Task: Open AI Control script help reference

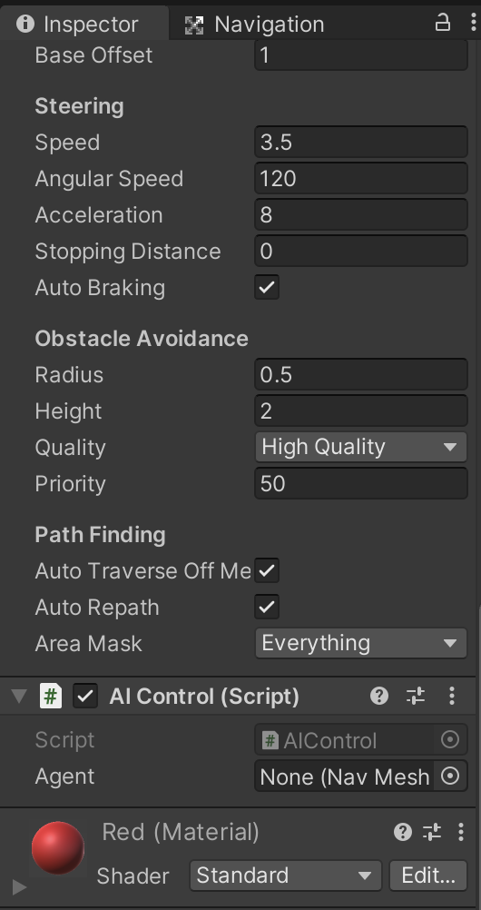Action: pyautogui.click(x=379, y=696)
